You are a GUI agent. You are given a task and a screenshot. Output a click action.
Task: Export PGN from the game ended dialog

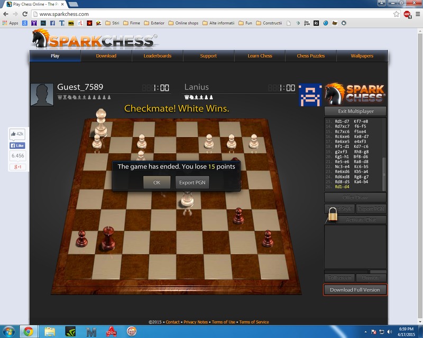(192, 183)
